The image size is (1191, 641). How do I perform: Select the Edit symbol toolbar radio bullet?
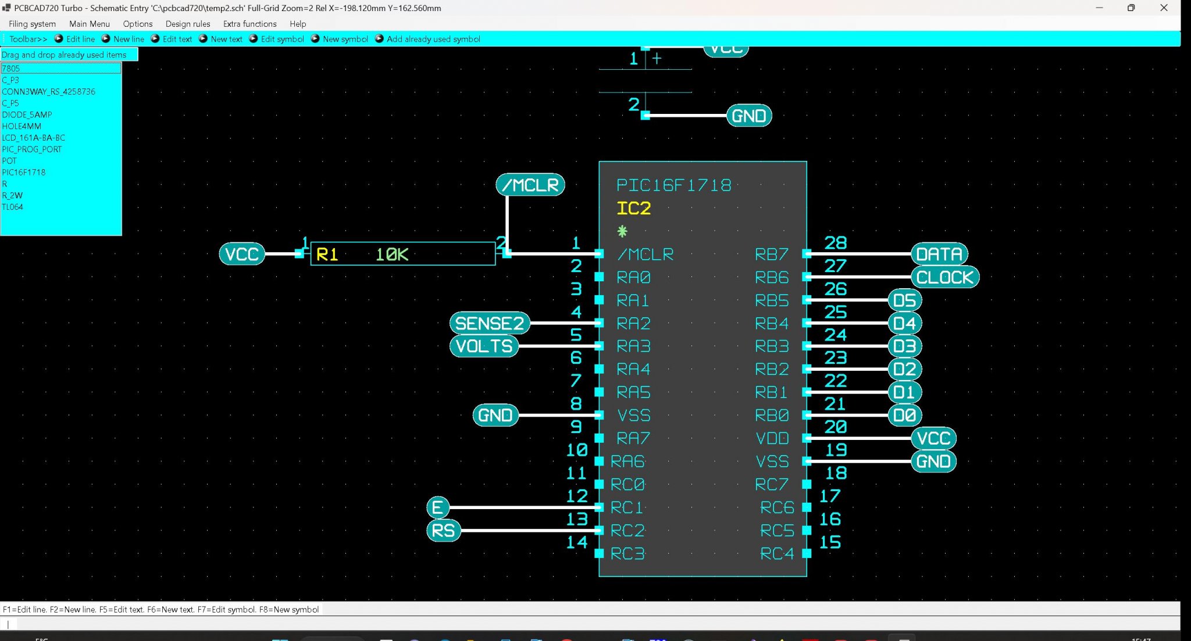coord(254,39)
